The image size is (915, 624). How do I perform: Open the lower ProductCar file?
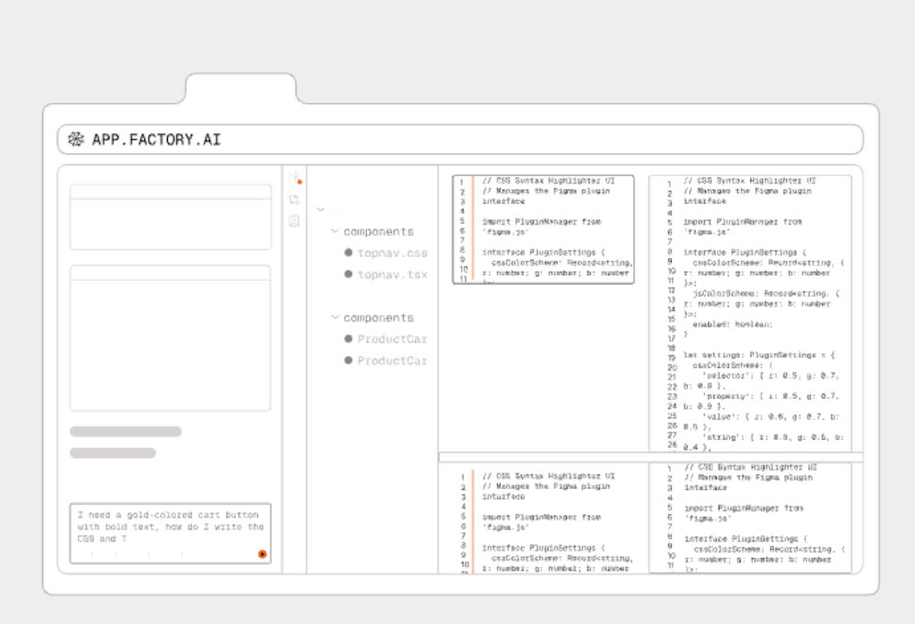pyautogui.click(x=392, y=361)
